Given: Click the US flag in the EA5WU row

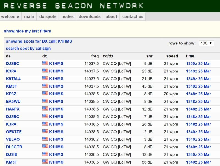Looking at the screenshot, I should [45, 101].
